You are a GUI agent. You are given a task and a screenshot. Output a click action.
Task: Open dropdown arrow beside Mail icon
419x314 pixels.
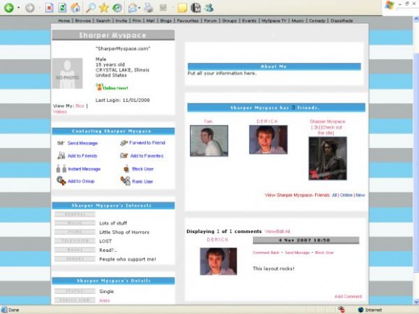pos(139,8)
